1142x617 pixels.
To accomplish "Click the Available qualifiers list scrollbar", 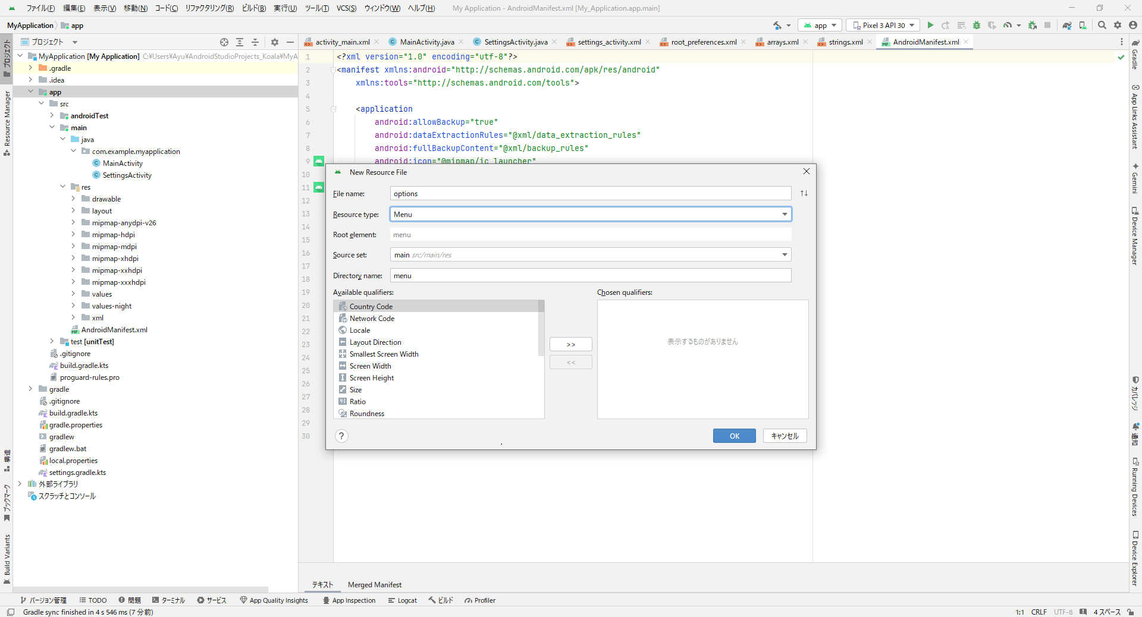I will (541, 328).
